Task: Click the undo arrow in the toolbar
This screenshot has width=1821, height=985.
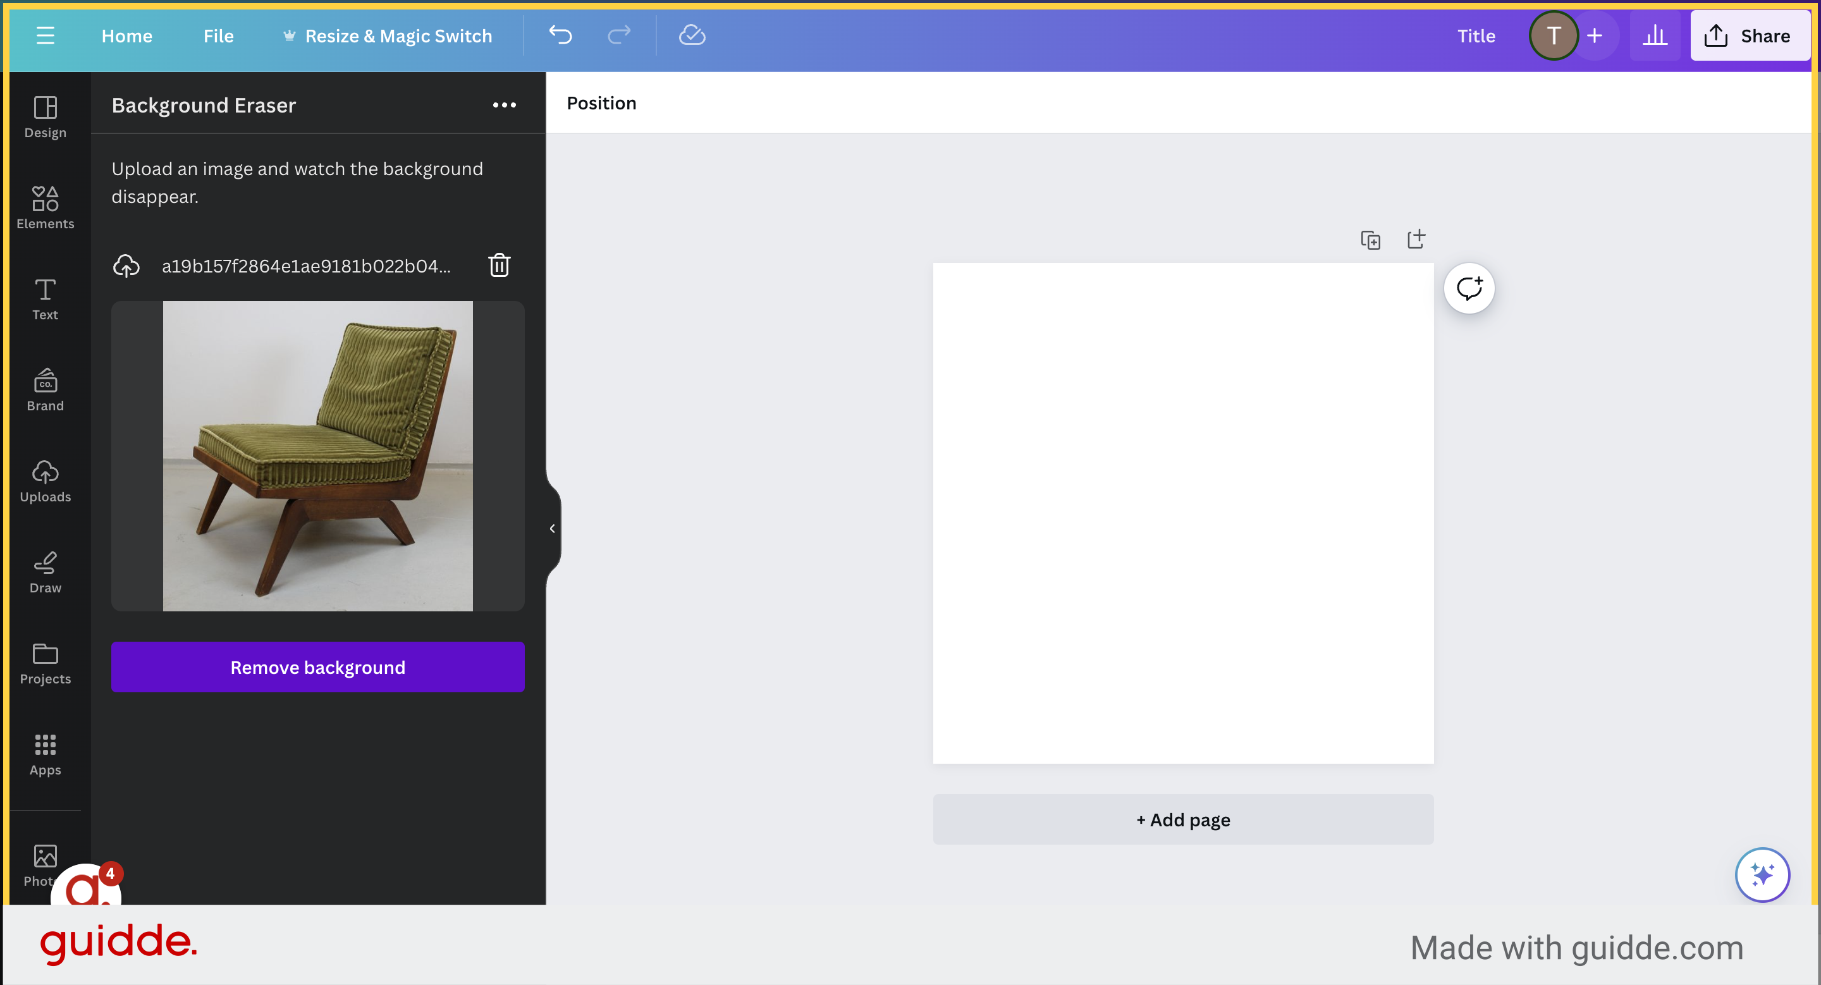Action: tap(560, 35)
